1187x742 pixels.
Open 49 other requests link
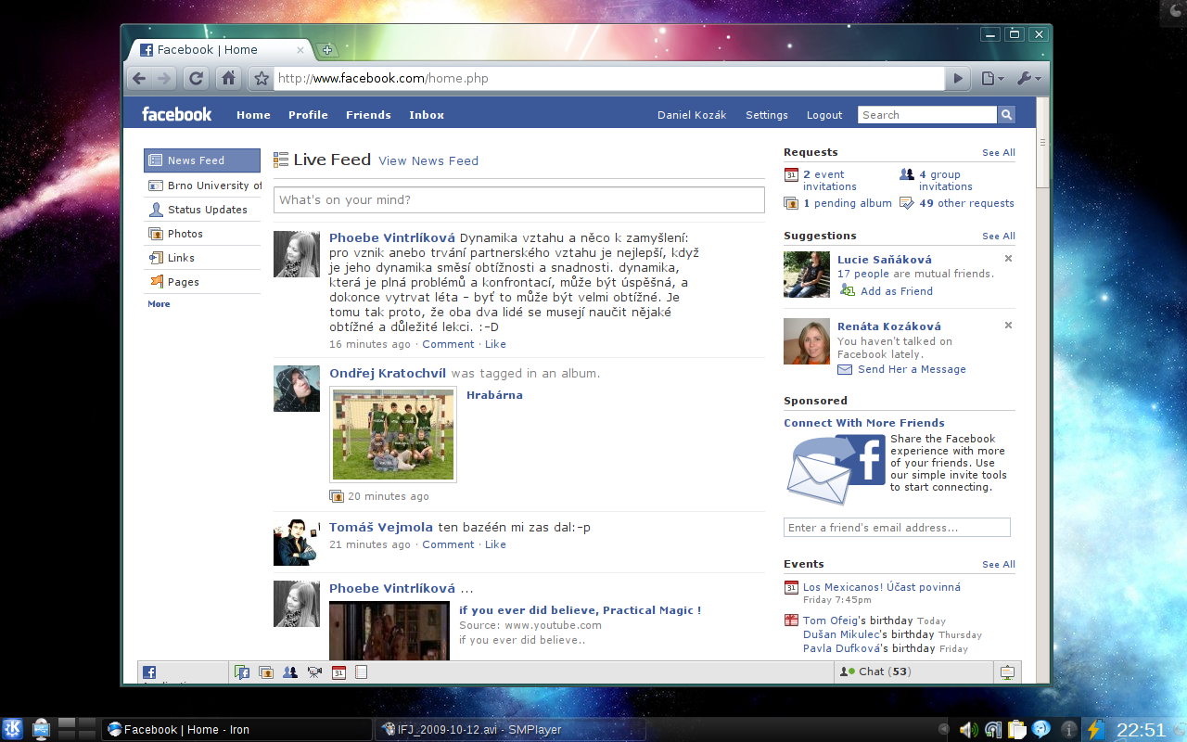click(x=966, y=203)
